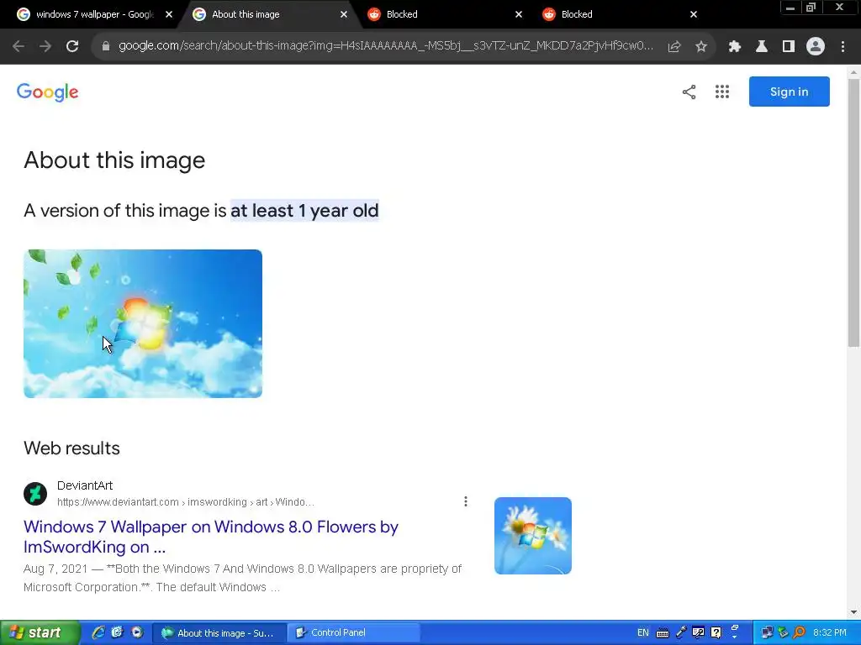Launch Internet Explorer from quick launch
Image resolution: width=861 pixels, height=645 pixels.
[98, 632]
